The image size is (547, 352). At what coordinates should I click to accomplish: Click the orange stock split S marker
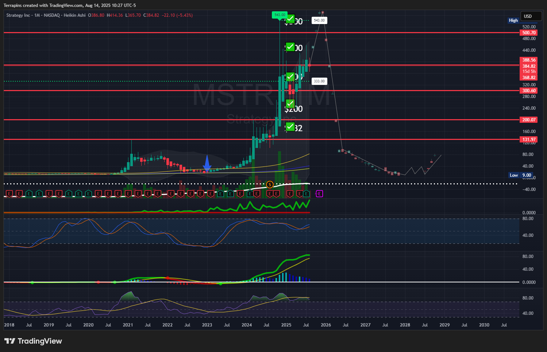click(x=270, y=185)
